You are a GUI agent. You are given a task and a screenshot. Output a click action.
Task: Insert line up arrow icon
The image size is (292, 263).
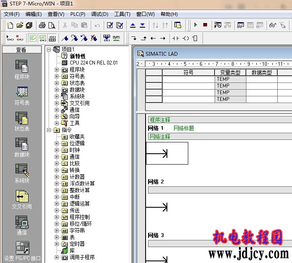point(143,39)
